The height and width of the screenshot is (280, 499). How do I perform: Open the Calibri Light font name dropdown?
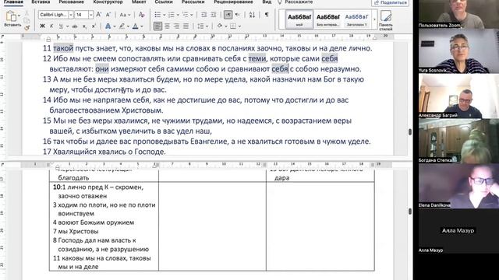71,15
